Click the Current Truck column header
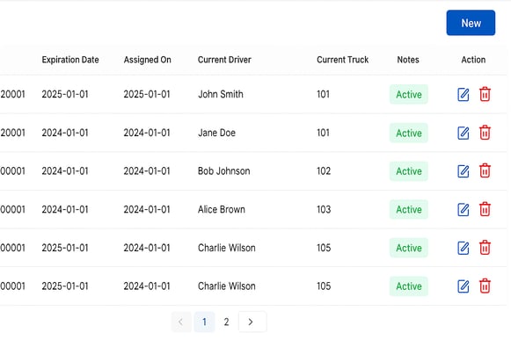 342,60
